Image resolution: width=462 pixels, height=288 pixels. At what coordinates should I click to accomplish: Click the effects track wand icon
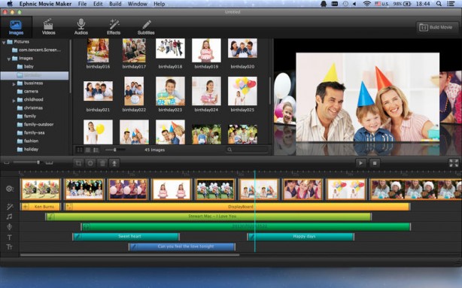[10, 207]
